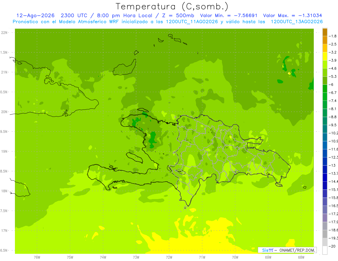338x261 pixels.
Task: Click the '17N' latitude label
Action: 5,230
